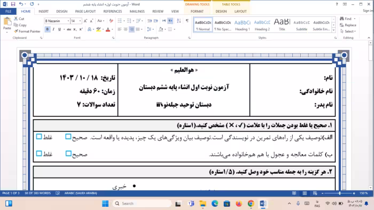This screenshot has width=374, height=210.
Task: Save document using Quick Access icon
Action: 13,4
